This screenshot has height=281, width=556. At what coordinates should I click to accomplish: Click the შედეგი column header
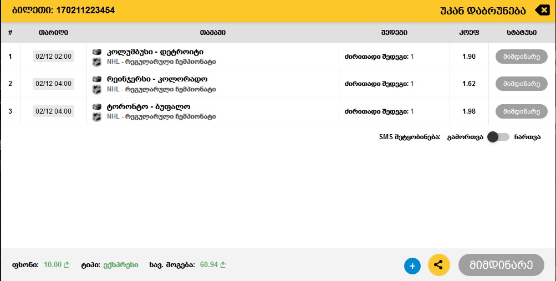click(394, 33)
